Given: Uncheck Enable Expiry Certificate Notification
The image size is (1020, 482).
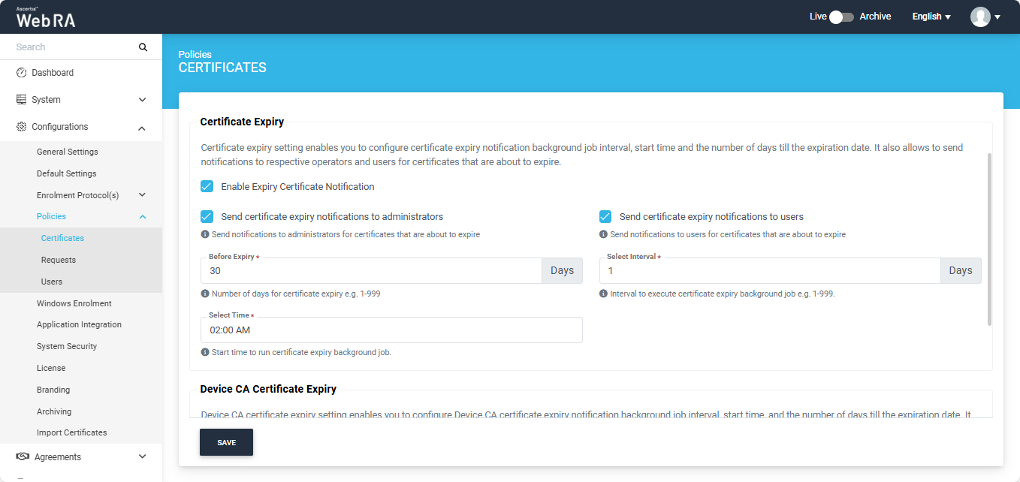Looking at the screenshot, I should (x=207, y=186).
